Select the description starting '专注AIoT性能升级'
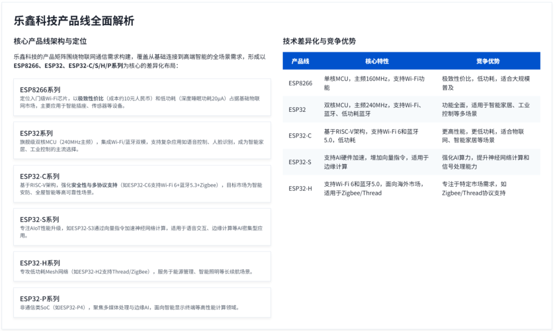 [142, 232]
